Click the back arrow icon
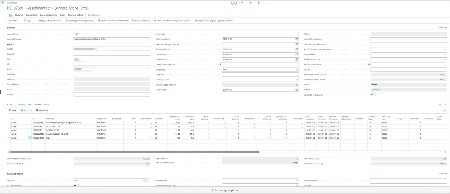This screenshot has width=450, height=194. [x=3, y=3]
